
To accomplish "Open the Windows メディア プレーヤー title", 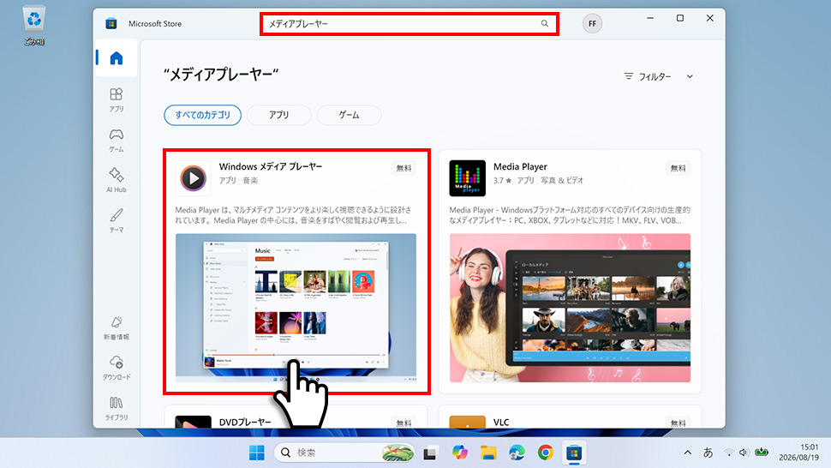I will click(x=270, y=166).
